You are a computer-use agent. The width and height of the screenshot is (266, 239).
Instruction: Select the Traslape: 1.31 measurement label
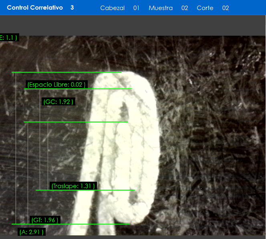pos(73,186)
